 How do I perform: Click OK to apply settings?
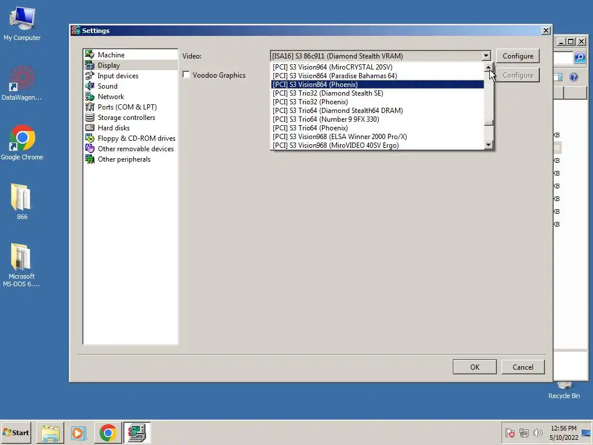(475, 367)
